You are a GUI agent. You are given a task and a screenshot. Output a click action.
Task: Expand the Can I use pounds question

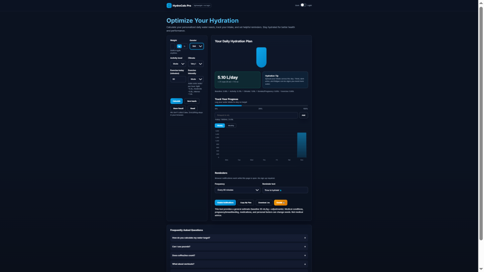239,247
